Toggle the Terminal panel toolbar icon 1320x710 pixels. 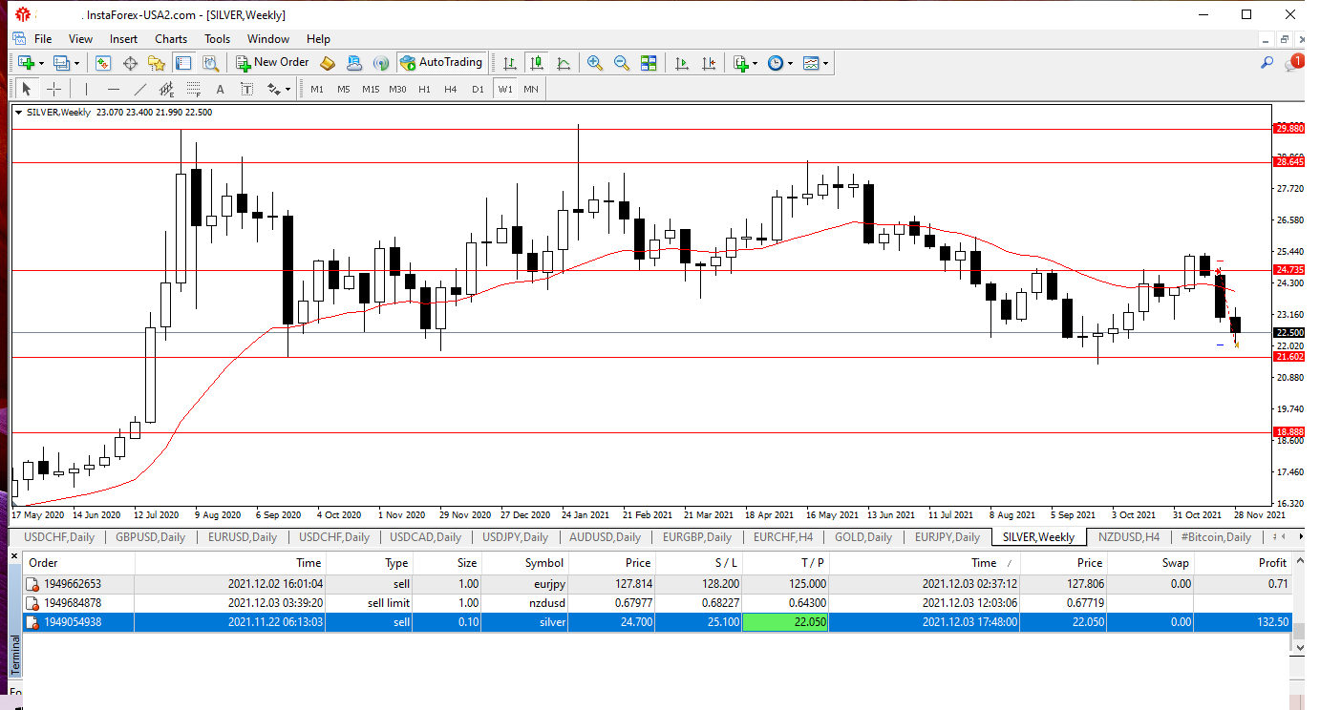183,63
